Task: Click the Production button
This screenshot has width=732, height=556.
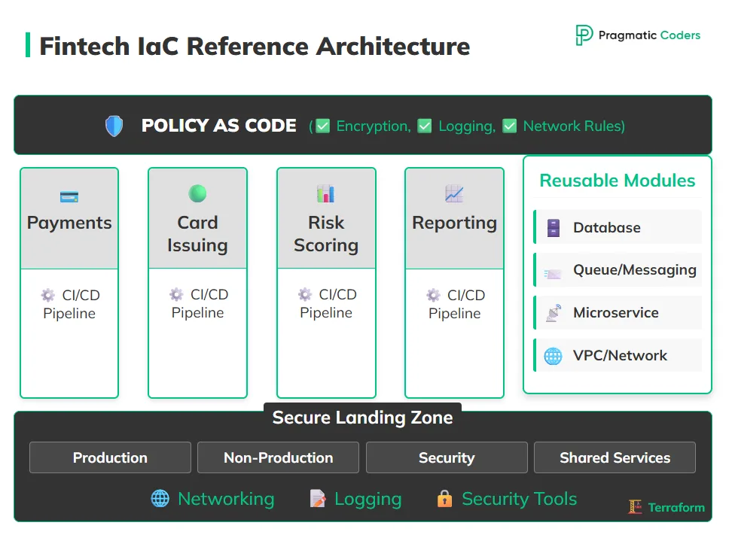Action: pos(110,457)
